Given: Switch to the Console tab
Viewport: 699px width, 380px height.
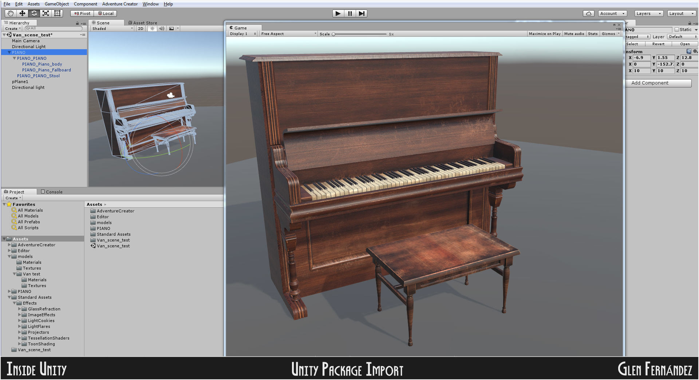Looking at the screenshot, I should coord(52,192).
